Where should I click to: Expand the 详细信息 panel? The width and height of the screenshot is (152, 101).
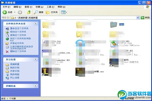(x=36, y=86)
